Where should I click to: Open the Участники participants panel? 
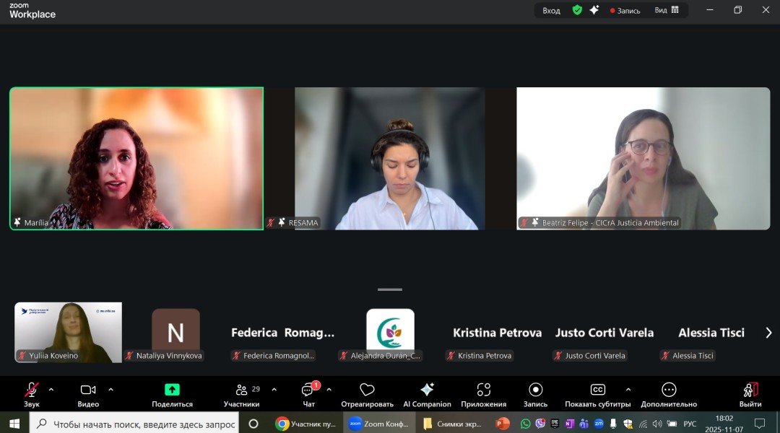pos(242,390)
